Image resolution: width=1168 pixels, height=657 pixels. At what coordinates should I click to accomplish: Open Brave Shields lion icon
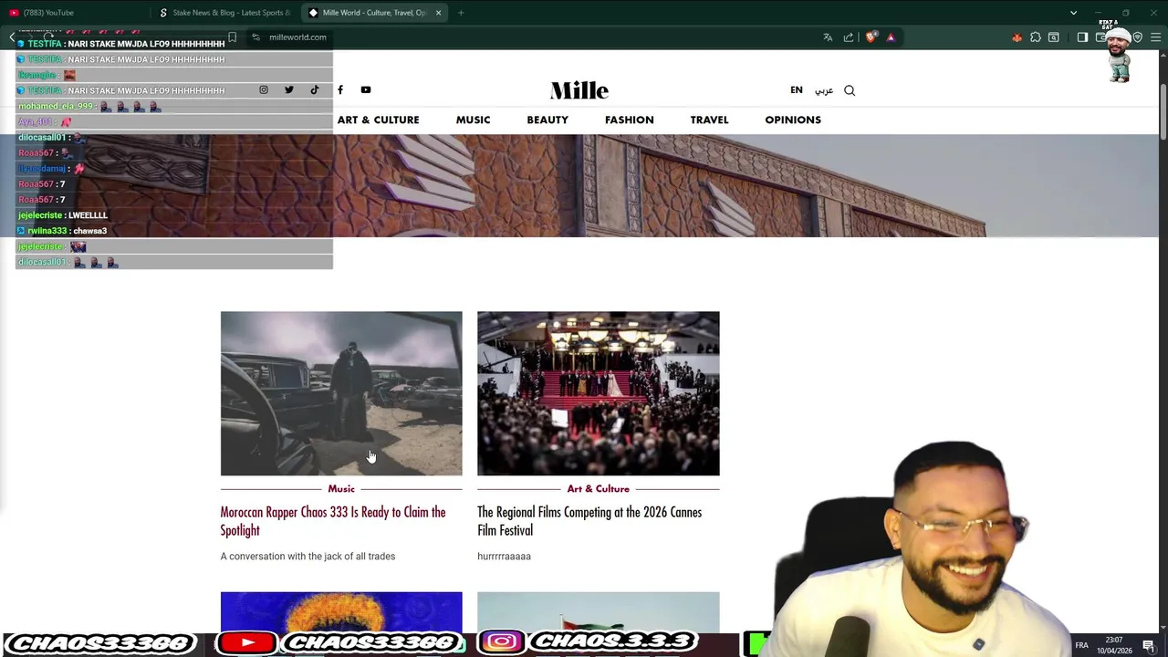pos(871,37)
